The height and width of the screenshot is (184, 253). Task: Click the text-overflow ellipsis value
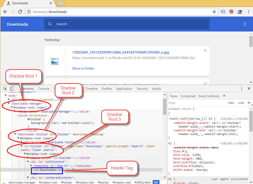[x=206, y=162]
